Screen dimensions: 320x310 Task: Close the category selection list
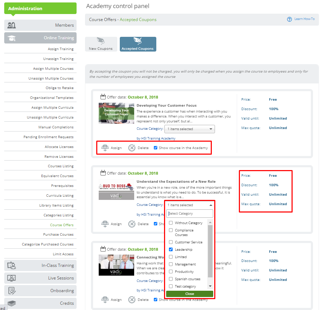(190, 294)
